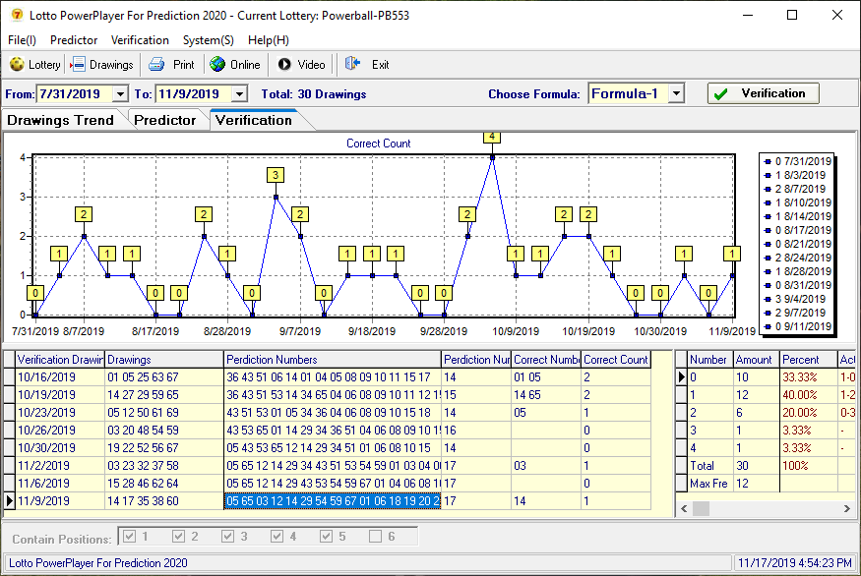Viewport: 861px width, 576px height.
Task: Select the 10/26/2019 date cell
Action: 60,431
